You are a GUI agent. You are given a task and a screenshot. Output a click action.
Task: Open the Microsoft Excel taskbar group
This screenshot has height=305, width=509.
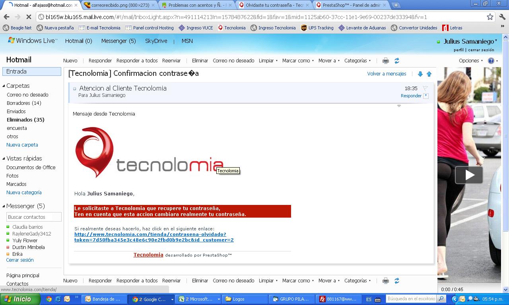199,299
